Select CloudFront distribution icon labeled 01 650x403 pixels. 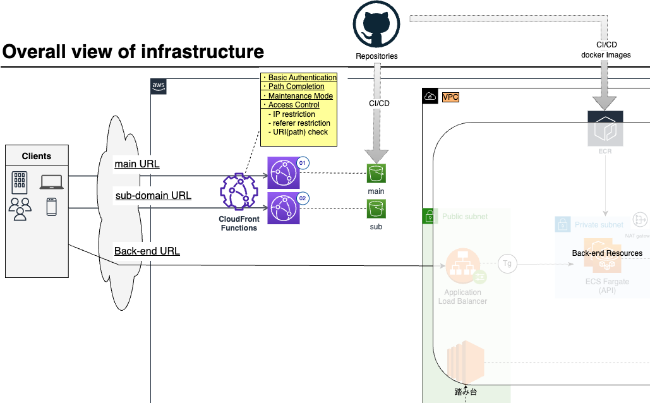(284, 172)
